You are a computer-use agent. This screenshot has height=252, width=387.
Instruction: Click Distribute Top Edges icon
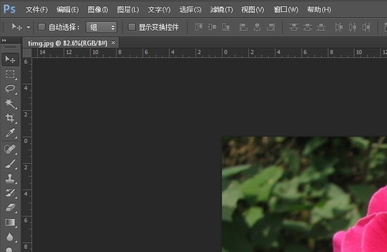tap(294, 27)
